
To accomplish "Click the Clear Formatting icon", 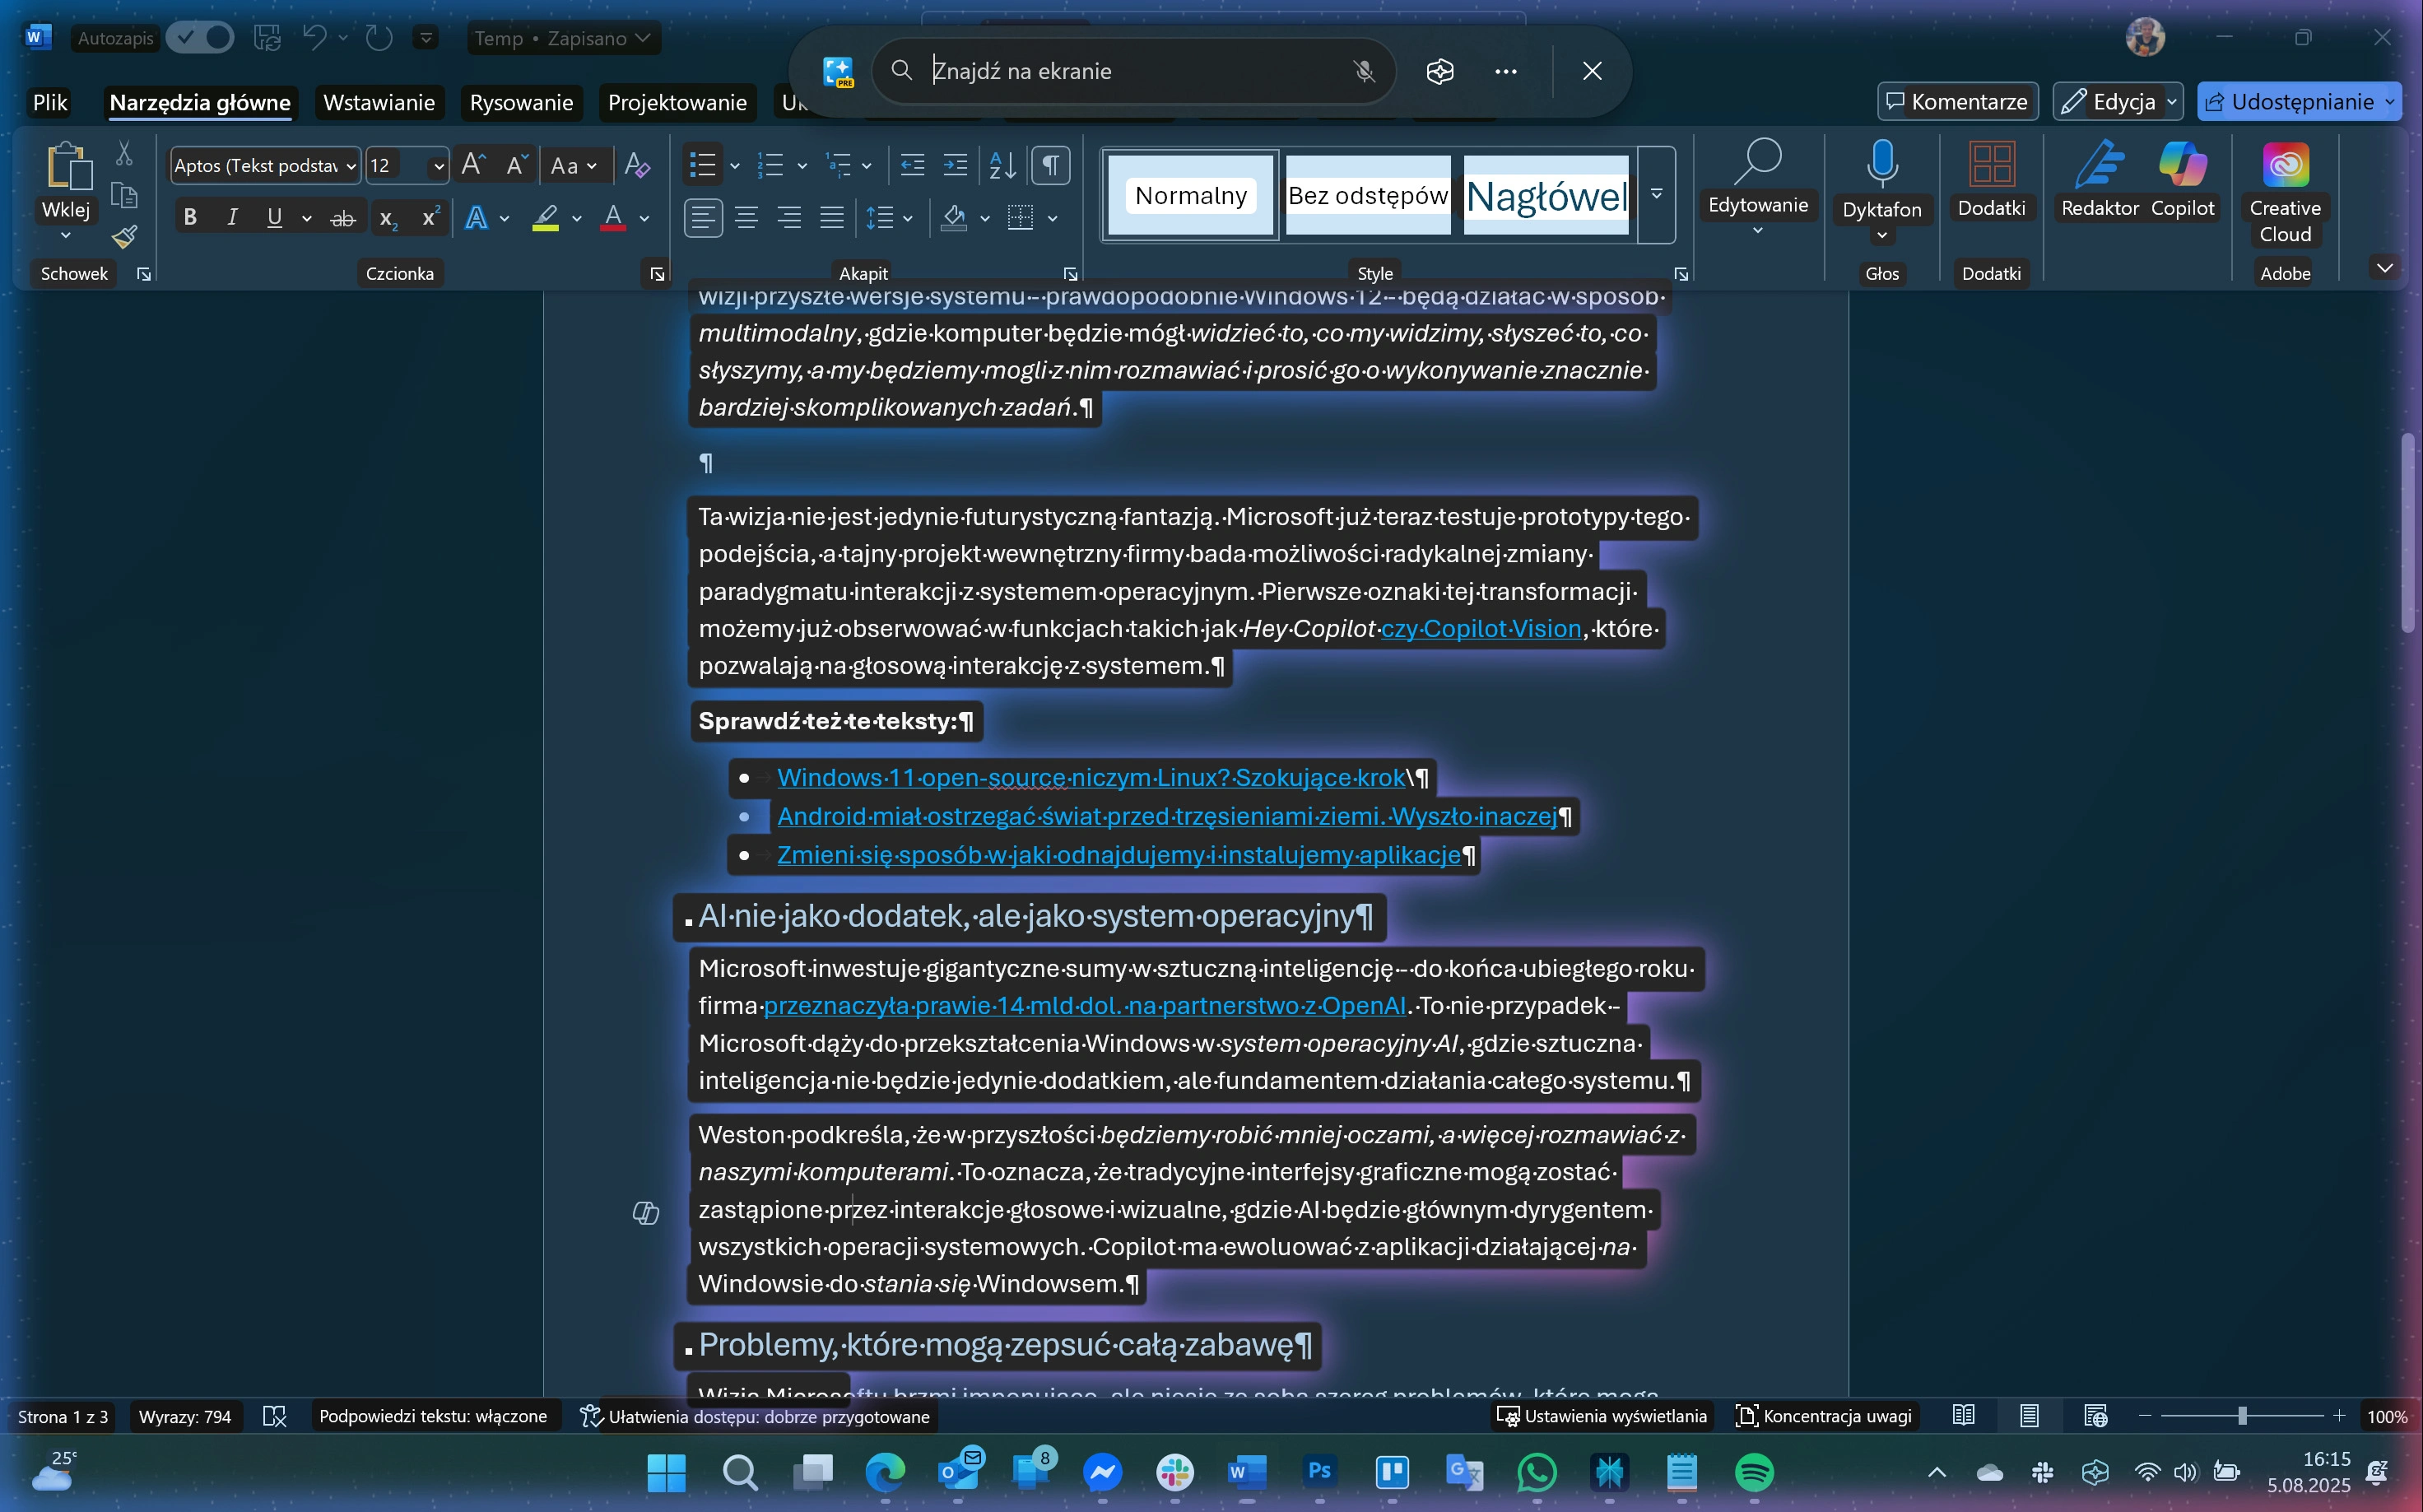I will point(637,165).
